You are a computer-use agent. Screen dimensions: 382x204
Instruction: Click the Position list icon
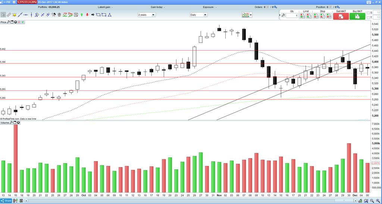330,7
